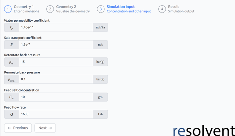Switch to the Result tab
The width and height of the screenshot is (235, 136).
(x=177, y=9)
